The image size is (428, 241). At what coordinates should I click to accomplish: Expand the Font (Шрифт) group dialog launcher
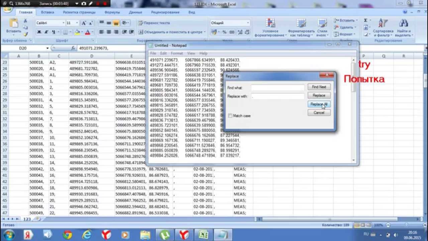(x=93, y=41)
